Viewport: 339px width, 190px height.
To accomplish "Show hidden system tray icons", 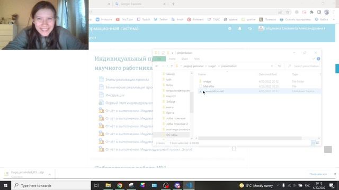I will (278, 185).
